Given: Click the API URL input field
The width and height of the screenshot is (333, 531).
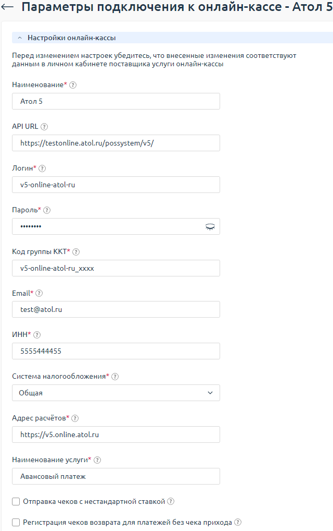Looking at the screenshot, I should [116, 143].
